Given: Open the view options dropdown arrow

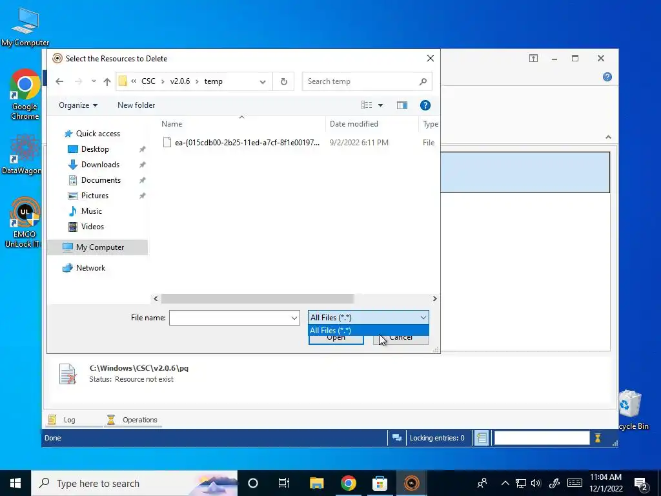Looking at the screenshot, I should pyautogui.click(x=380, y=105).
